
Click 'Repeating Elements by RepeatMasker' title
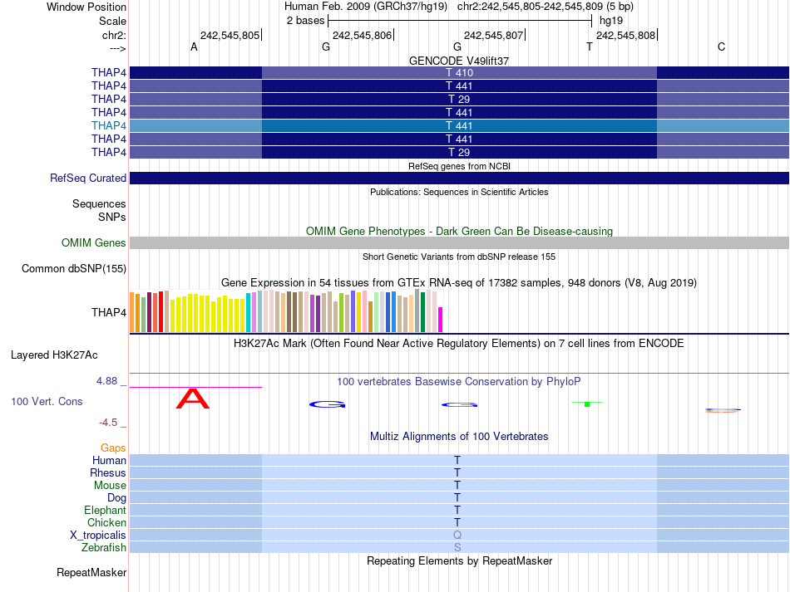click(460, 560)
